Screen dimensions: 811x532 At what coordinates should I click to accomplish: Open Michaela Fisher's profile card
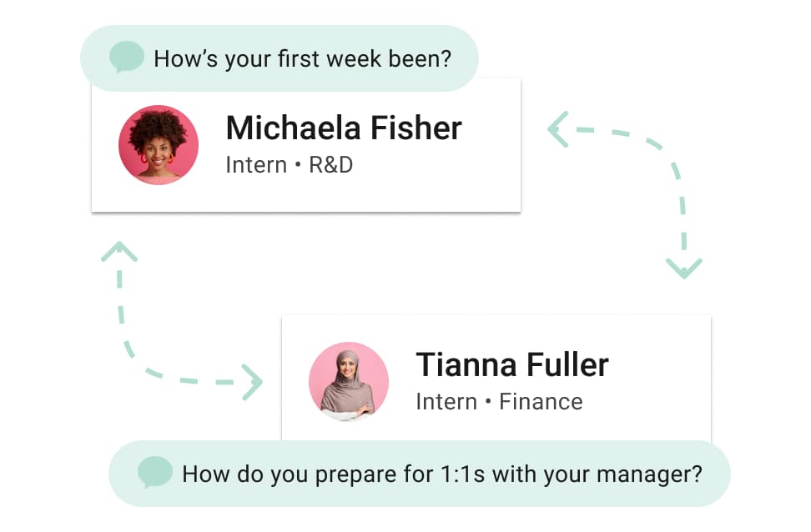306,145
